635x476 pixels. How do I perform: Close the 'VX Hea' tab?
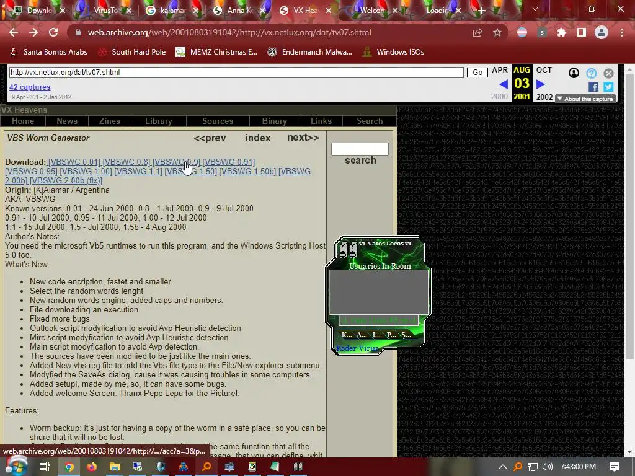[329, 11]
